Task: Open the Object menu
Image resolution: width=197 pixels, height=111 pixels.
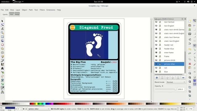Action: (x=25, y=10)
